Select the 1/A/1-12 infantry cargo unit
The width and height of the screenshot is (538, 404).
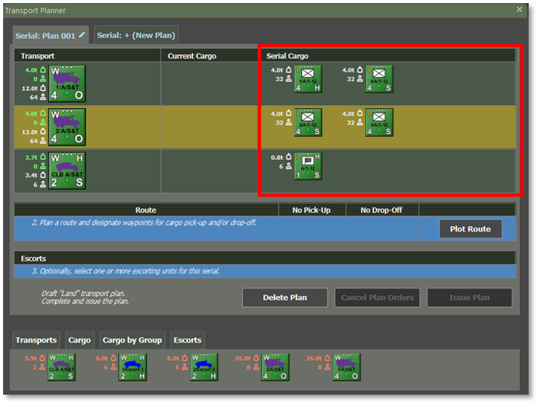tap(308, 79)
